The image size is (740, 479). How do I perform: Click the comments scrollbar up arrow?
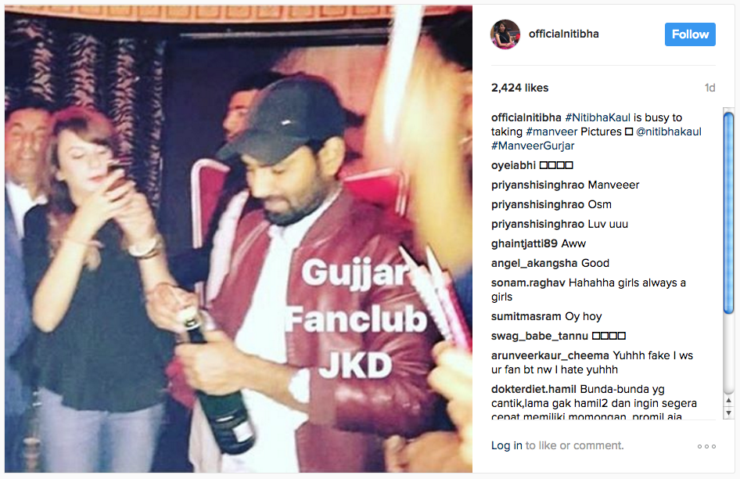729,401
